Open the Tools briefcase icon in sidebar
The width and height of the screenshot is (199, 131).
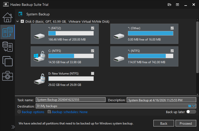(x=8, y=76)
